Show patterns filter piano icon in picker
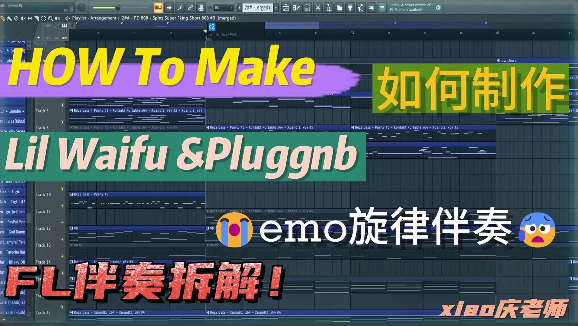This screenshot has height=326, width=578. [x=65, y=26]
